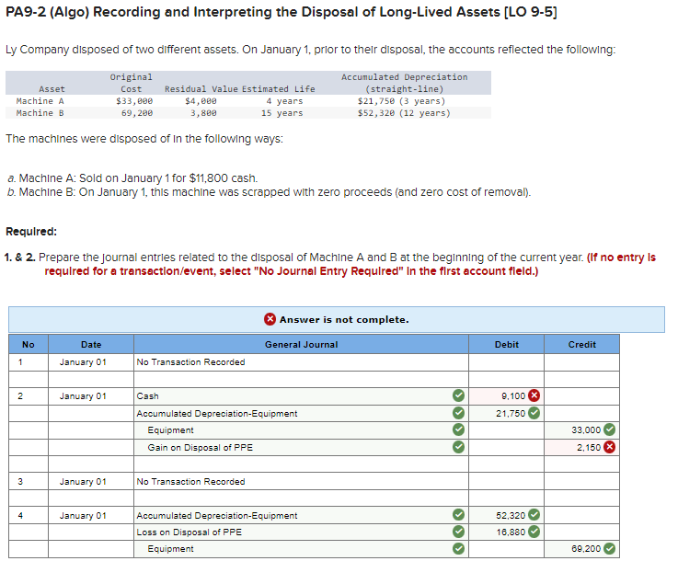678x561 pixels.
Task: Click green checkmark beside 33,000 credit
Action: [609, 430]
